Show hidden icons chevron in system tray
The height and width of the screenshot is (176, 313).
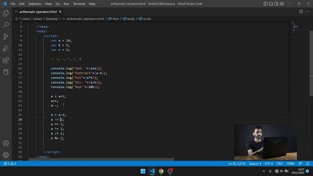(264, 171)
